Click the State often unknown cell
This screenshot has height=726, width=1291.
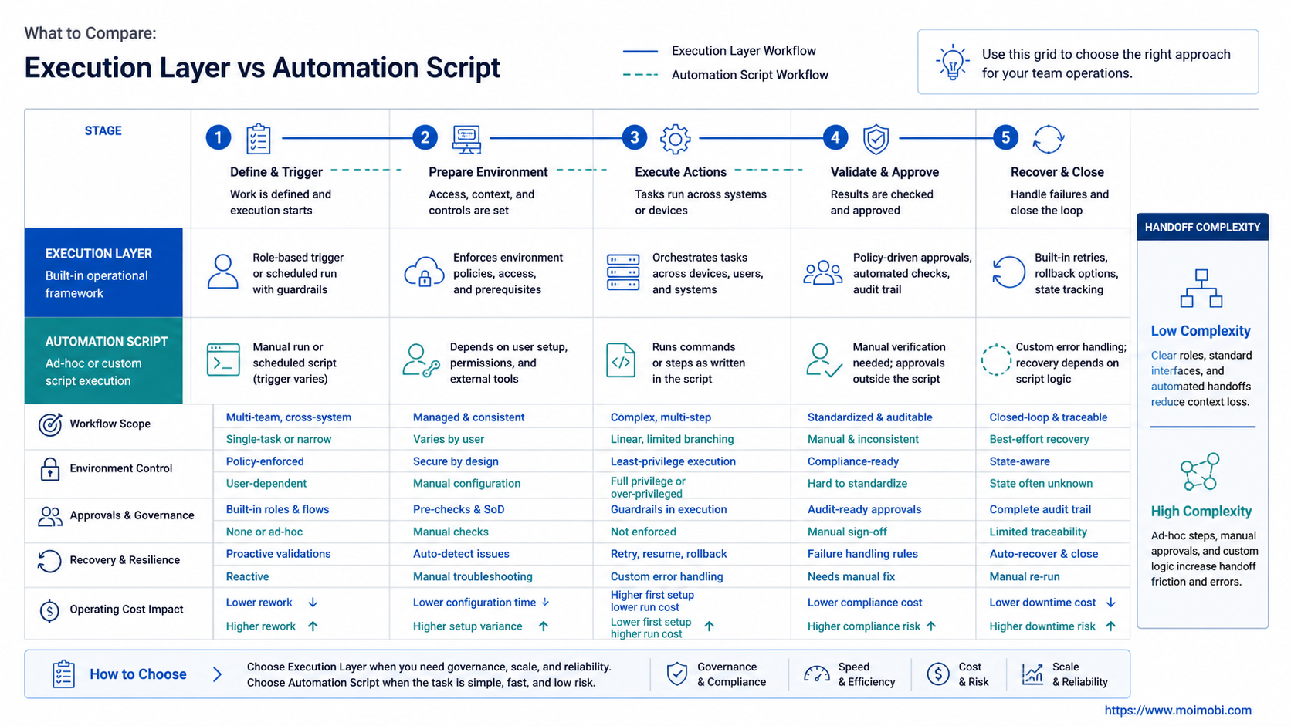point(1041,484)
